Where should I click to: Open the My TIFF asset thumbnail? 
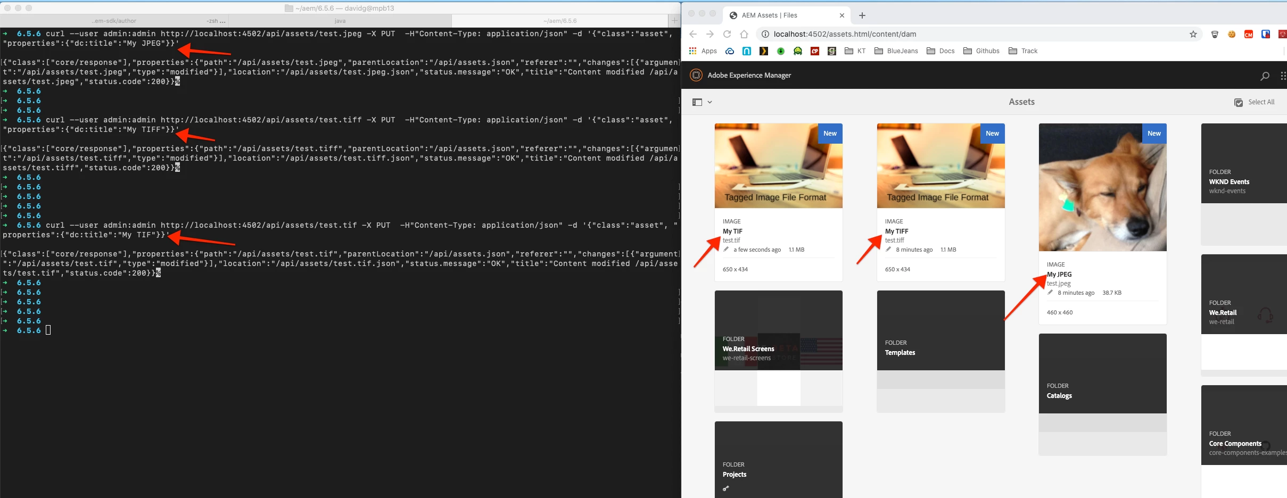tap(941, 165)
